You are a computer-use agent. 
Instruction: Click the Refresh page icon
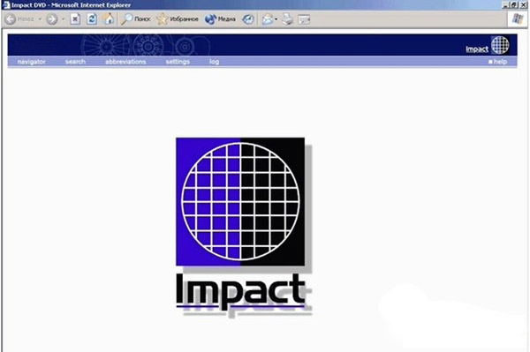pos(92,19)
